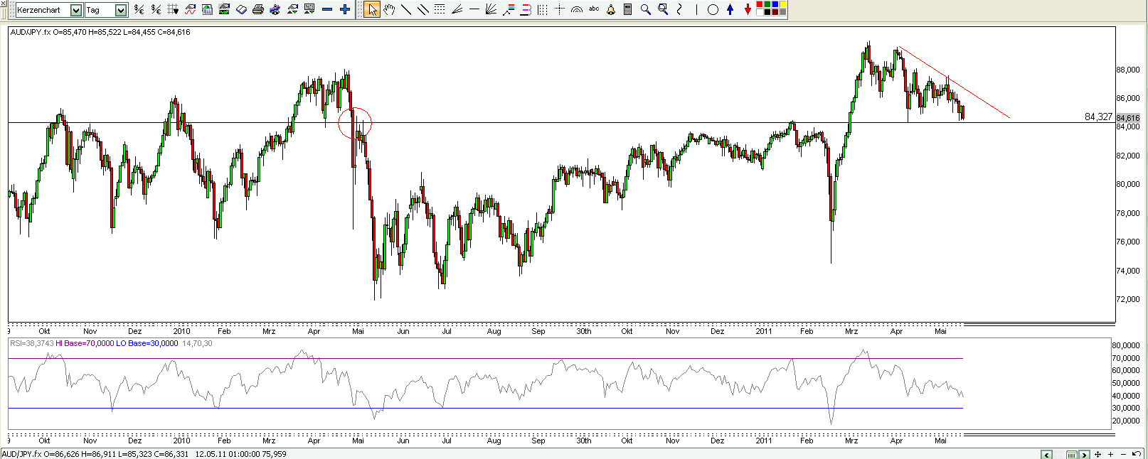Select the Fibonacci arcs tool
The image size is (1148, 459).
pos(577,10)
